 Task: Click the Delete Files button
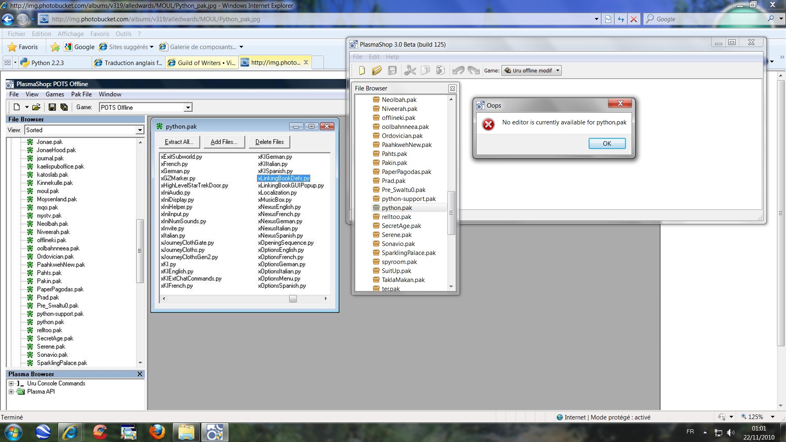click(x=269, y=142)
